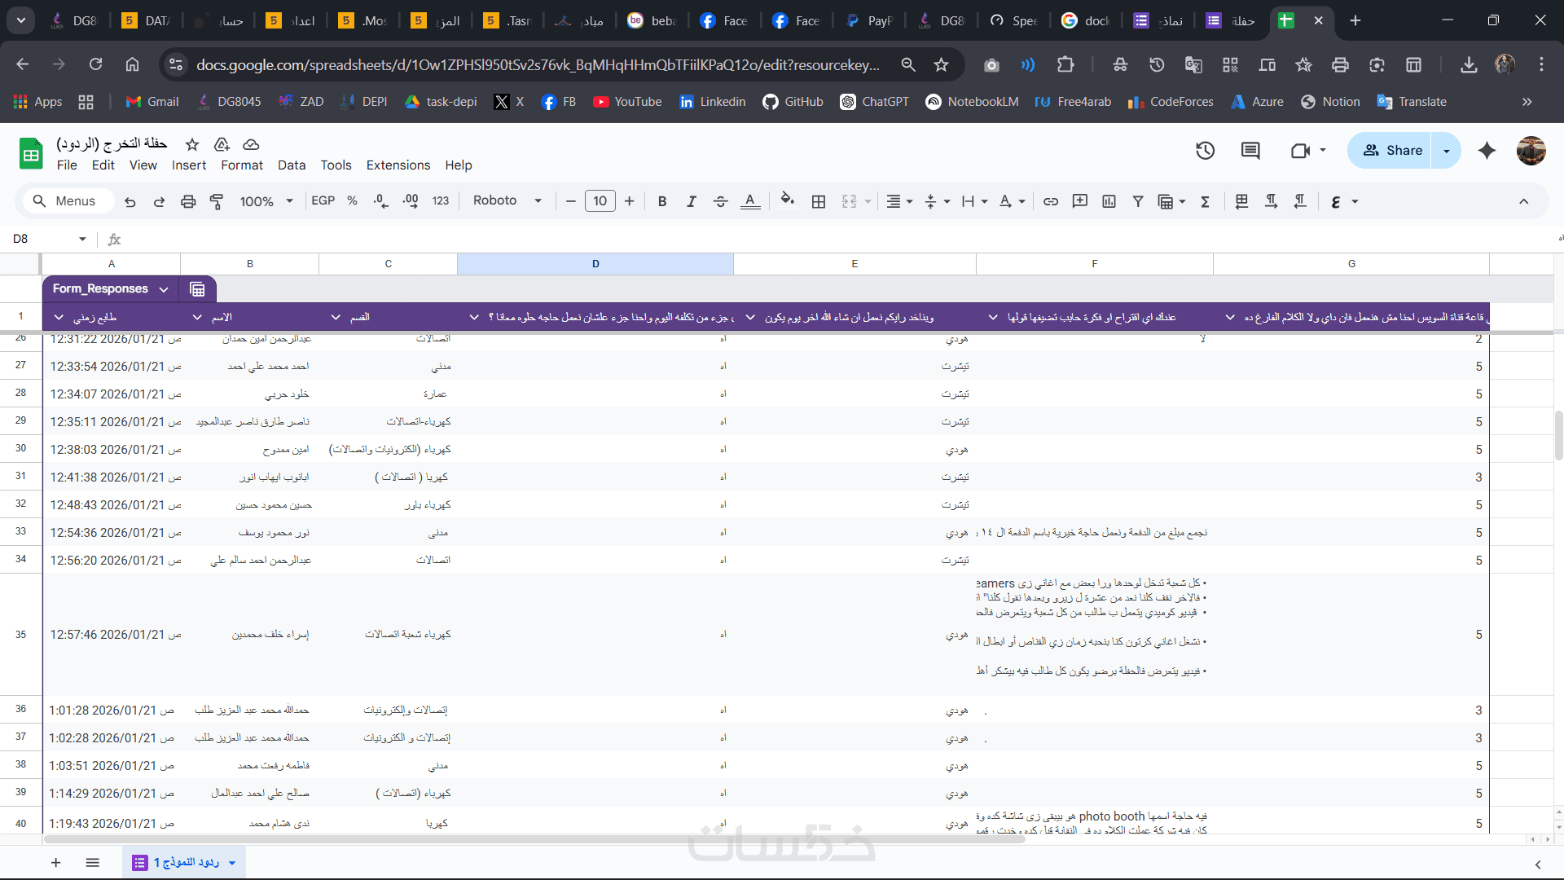Toggle italic formatting
Image resolution: width=1564 pixels, height=880 pixels.
[x=691, y=201]
